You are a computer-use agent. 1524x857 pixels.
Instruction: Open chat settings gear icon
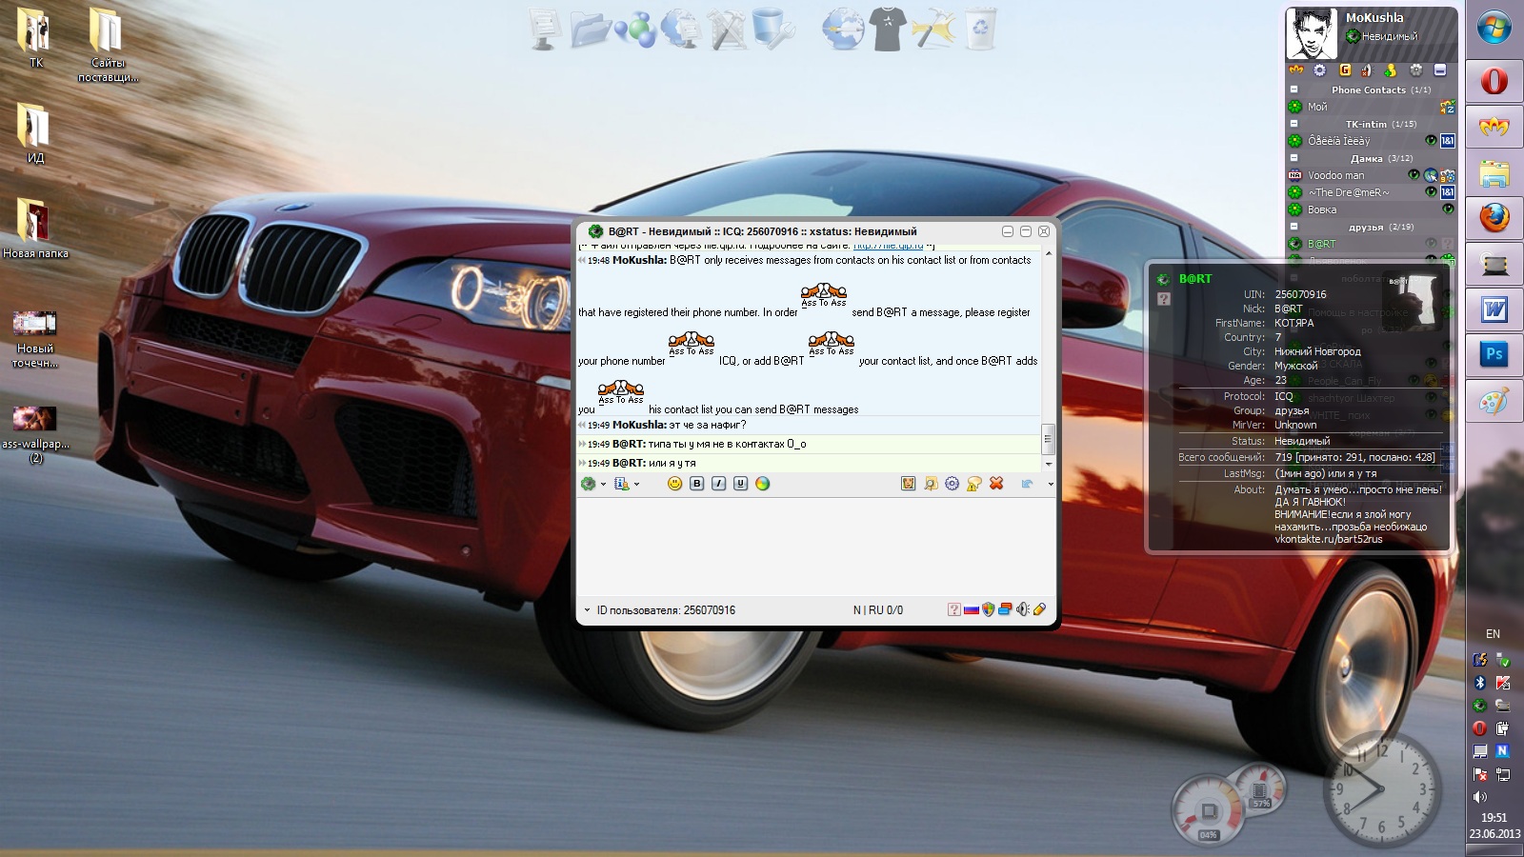tap(952, 484)
